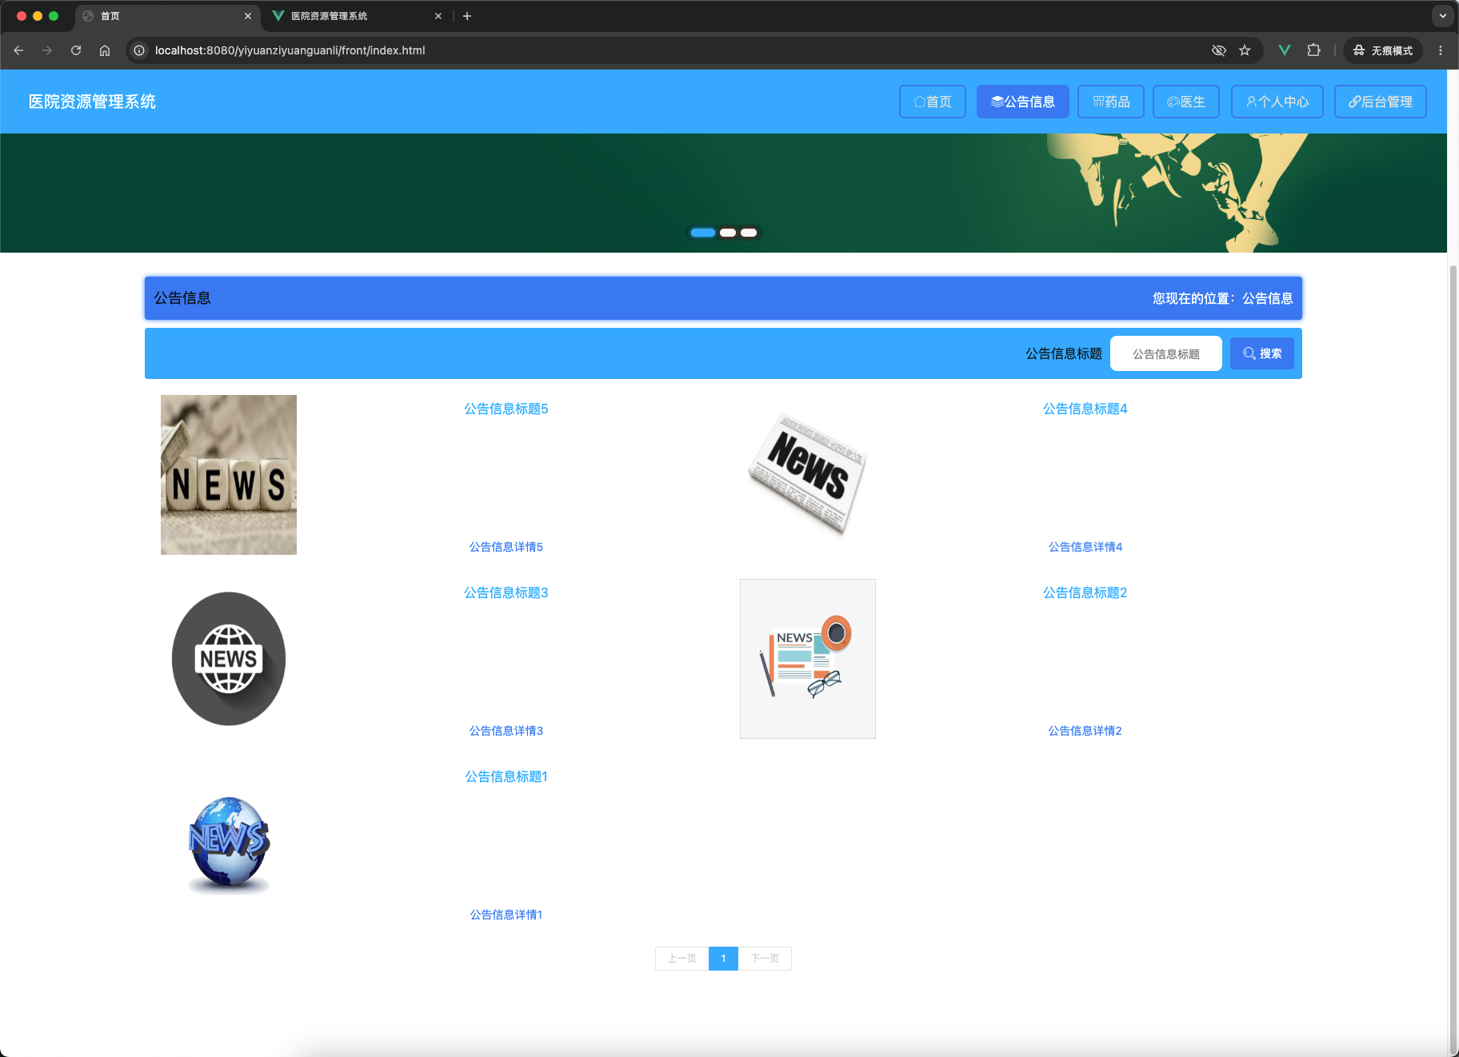
Task: Open a new tab with the plus icon
Action: 467,16
